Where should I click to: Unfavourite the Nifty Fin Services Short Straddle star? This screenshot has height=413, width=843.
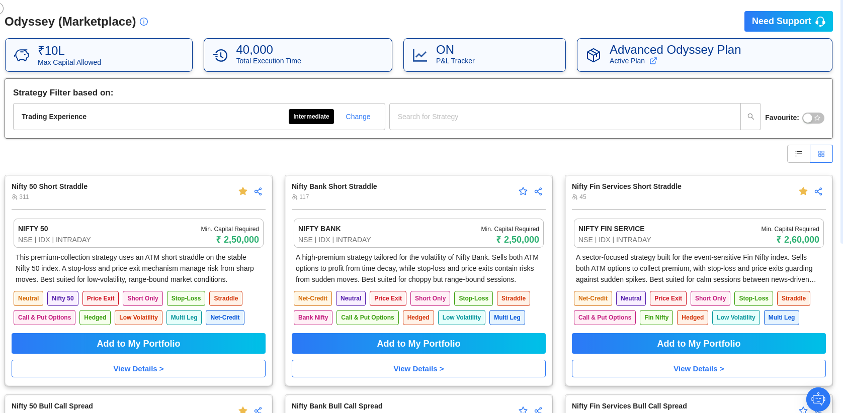(x=803, y=191)
